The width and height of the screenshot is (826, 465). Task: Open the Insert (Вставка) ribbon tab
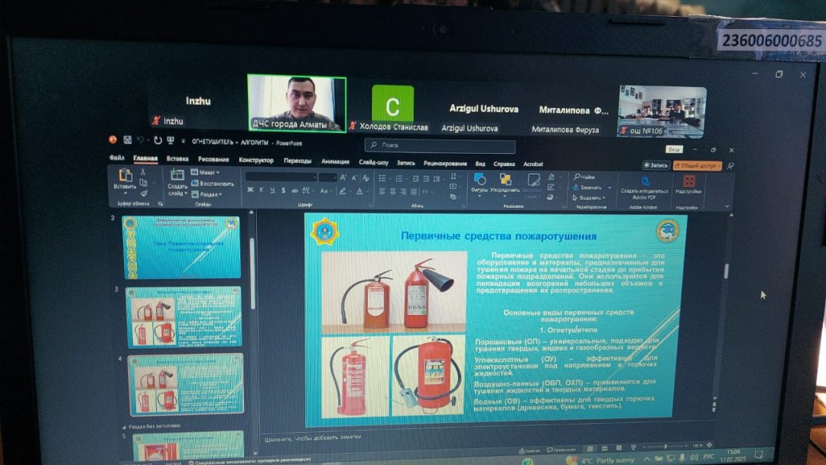click(177, 160)
